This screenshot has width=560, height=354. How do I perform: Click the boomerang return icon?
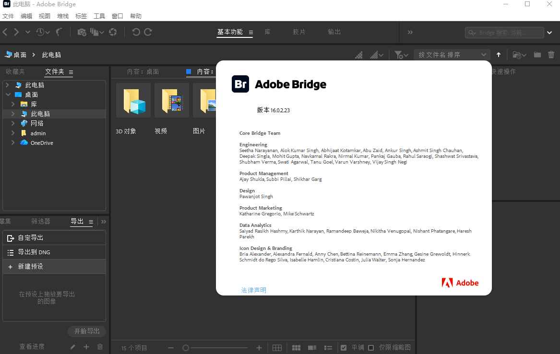[59, 32]
